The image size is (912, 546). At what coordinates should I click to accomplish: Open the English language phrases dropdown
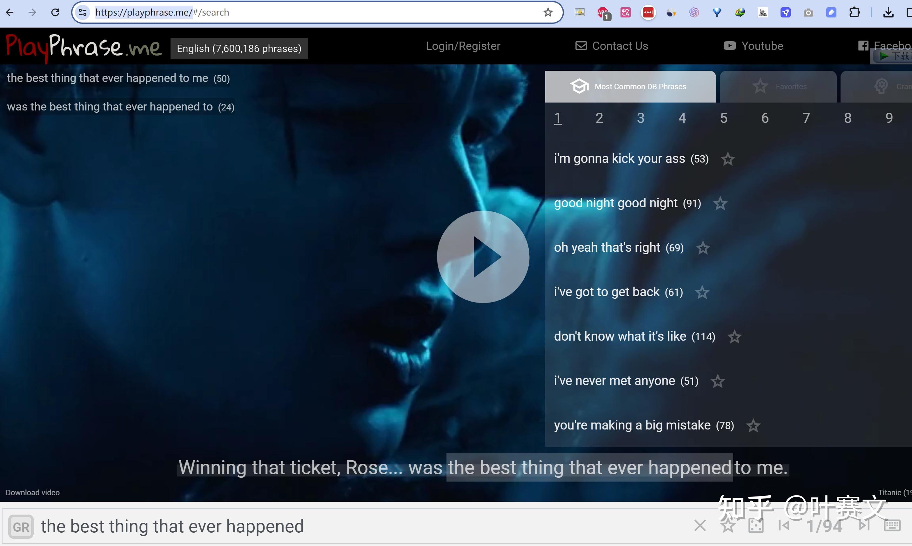[239, 49]
